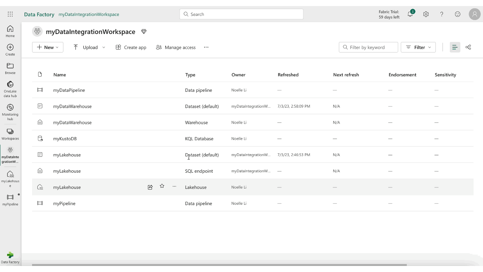Image resolution: width=483 pixels, height=272 pixels.
Task: Open the user account avatar
Action: point(474,14)
